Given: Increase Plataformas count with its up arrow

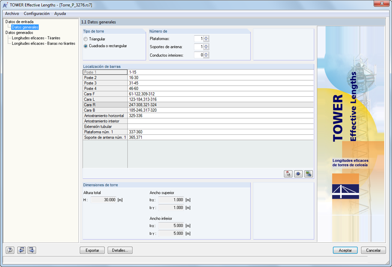Looking at the screenshot, I should click(x=206, y=37).
